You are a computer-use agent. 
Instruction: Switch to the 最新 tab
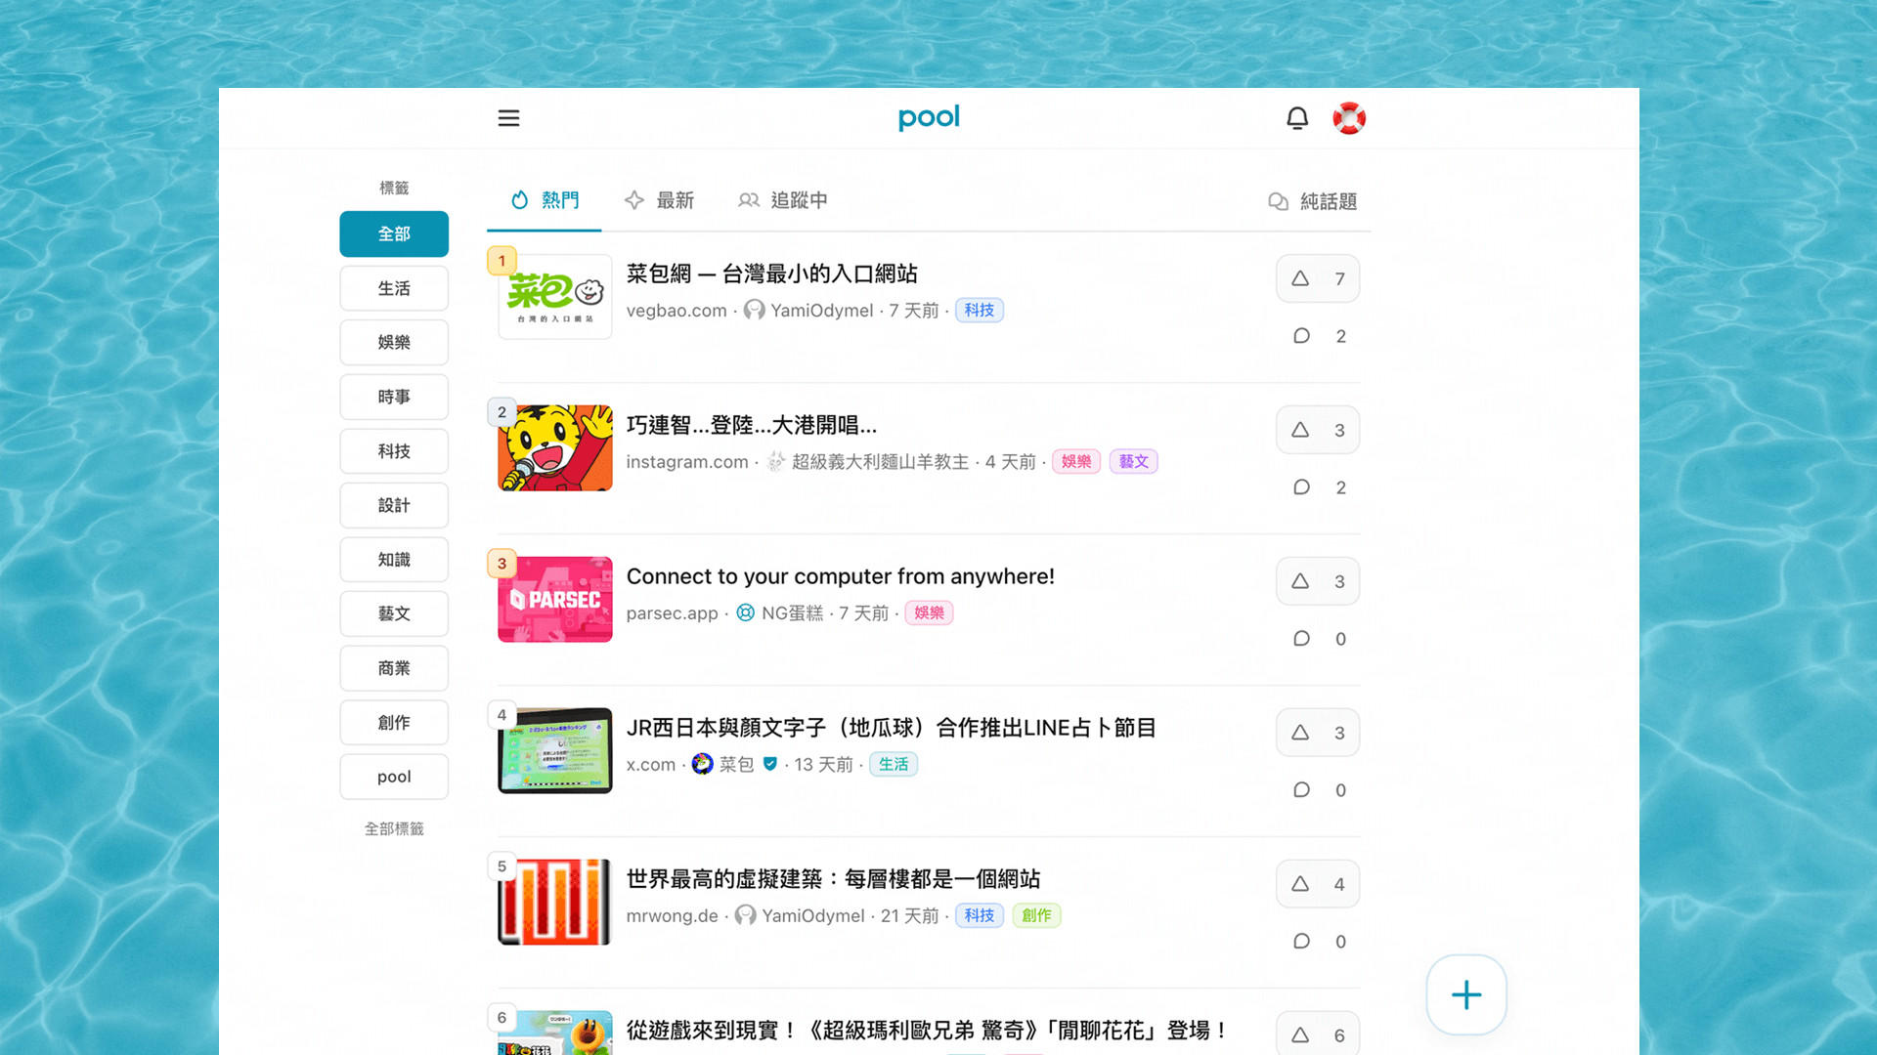tap(660, 200)
